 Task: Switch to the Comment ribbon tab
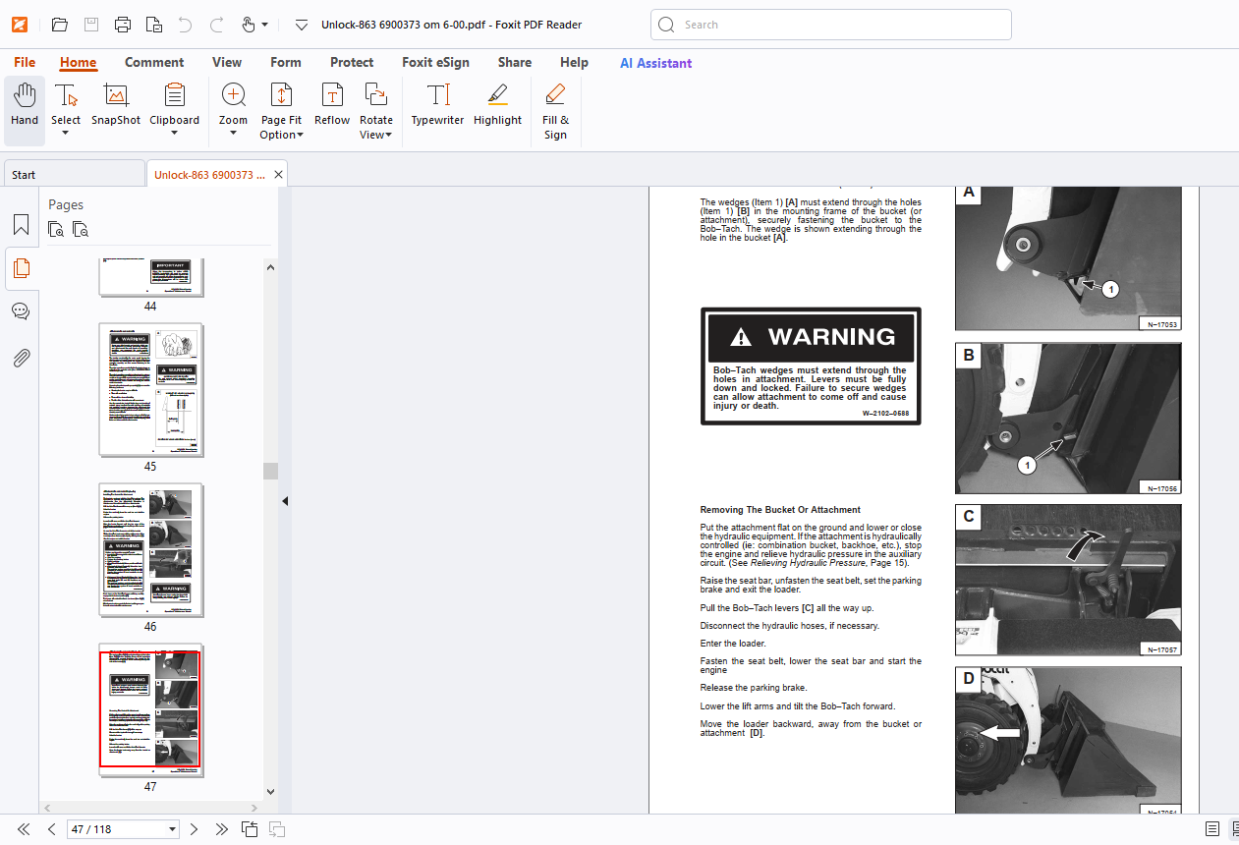tap(154, 63)
